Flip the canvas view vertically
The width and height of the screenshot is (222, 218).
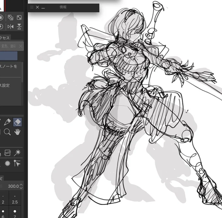[x=19, y=27]
